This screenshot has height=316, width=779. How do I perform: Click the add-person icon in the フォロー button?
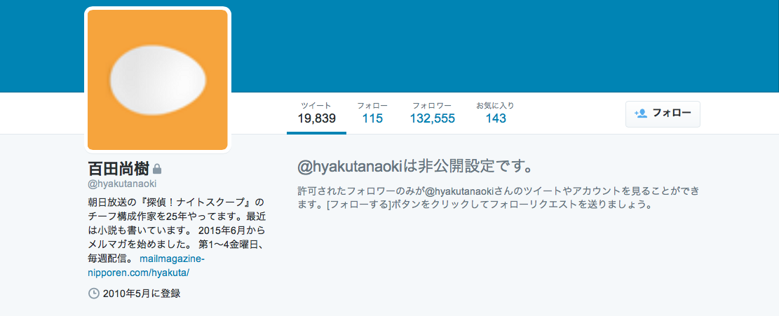640,113
